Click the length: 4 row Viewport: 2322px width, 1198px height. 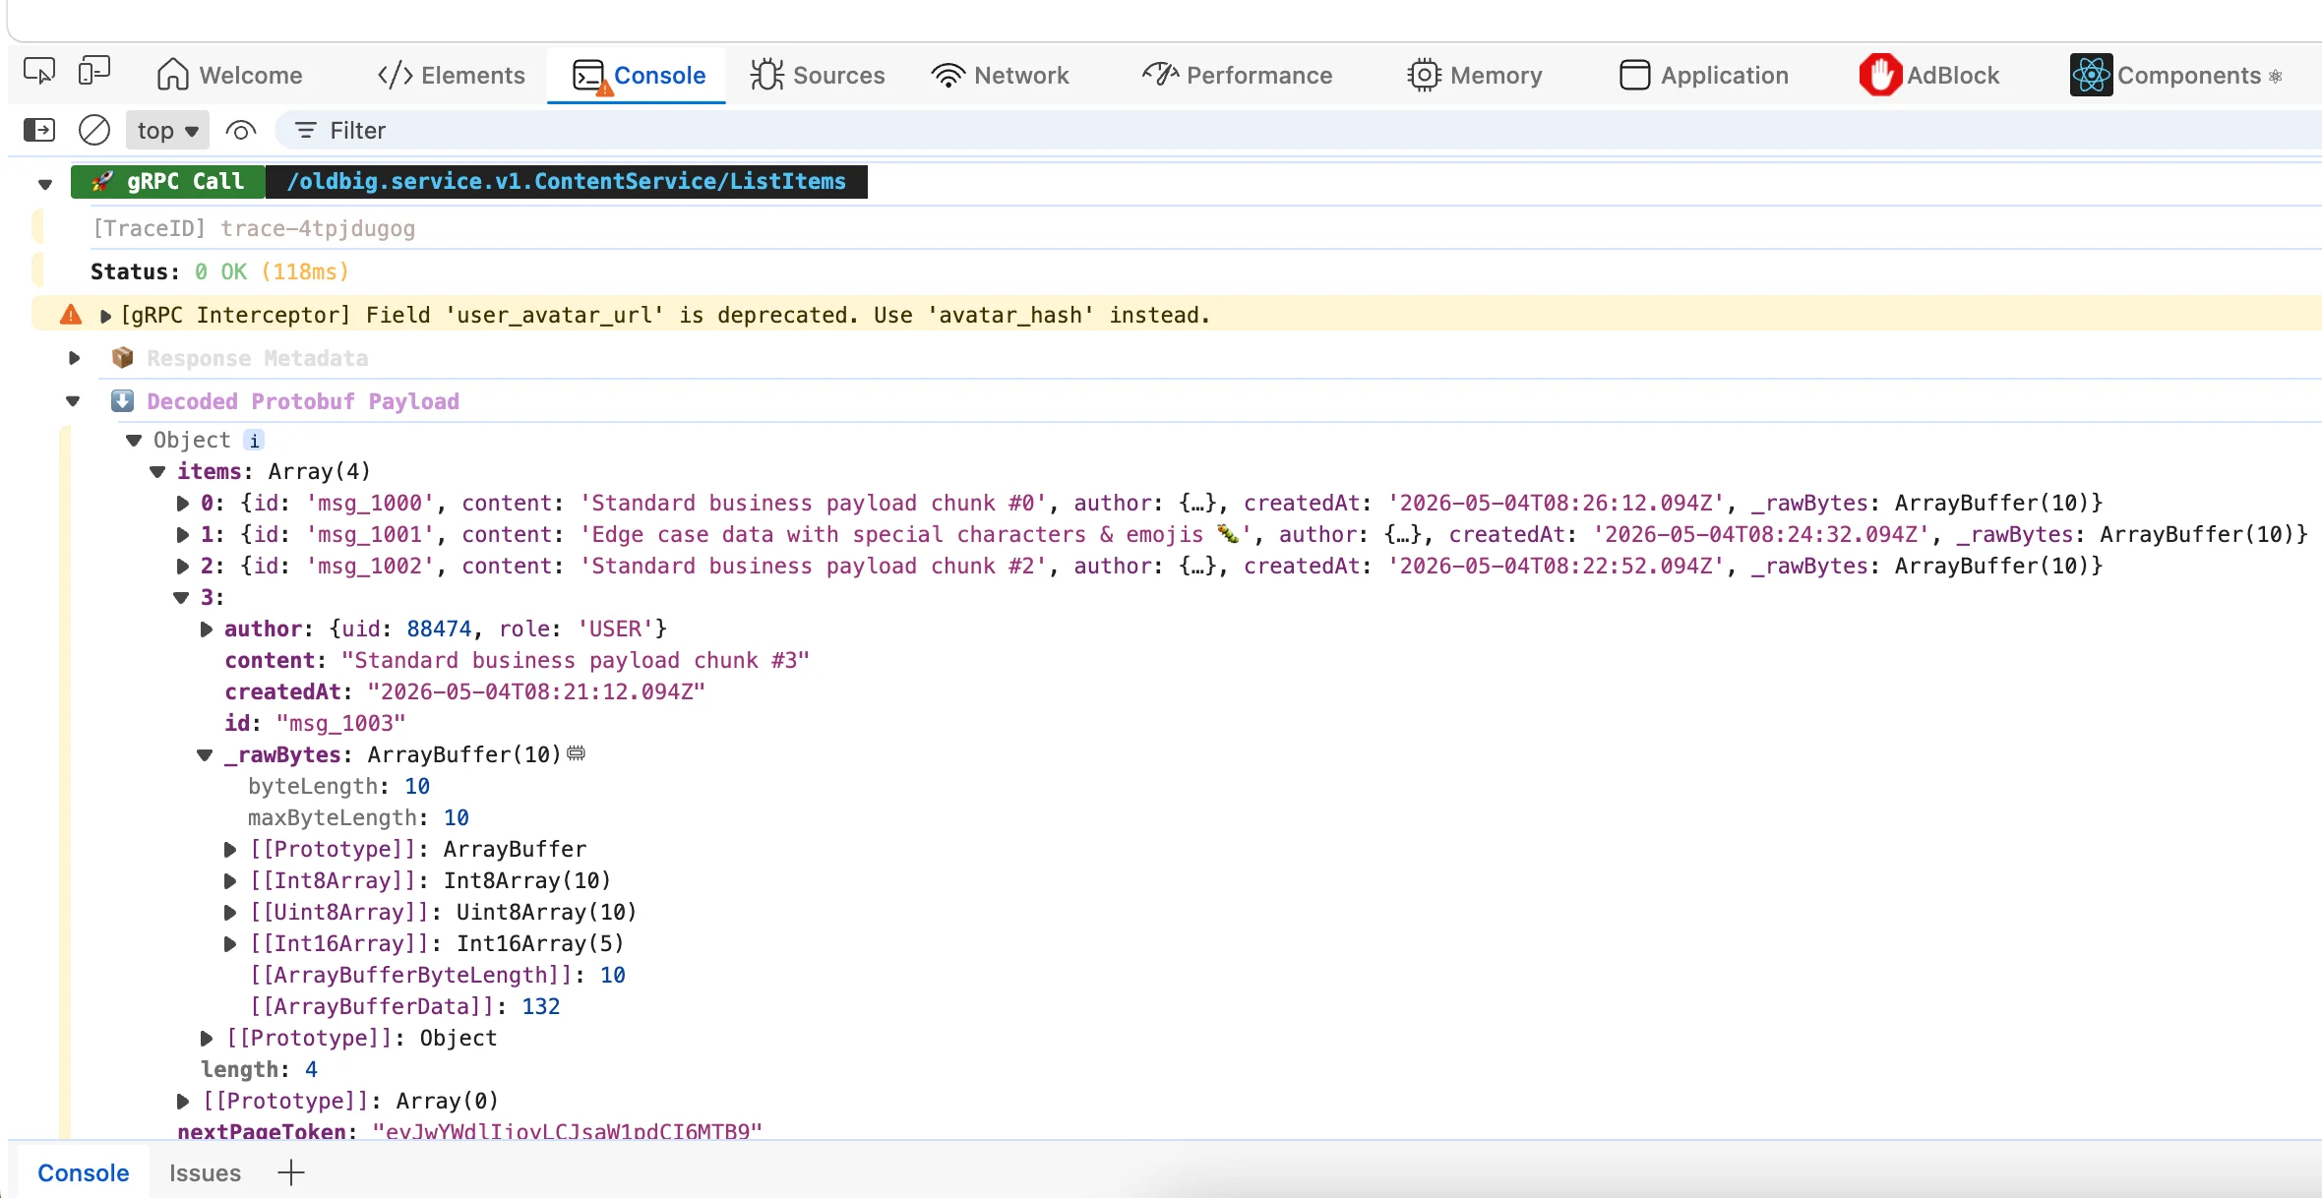click(x=259, y=1070)
